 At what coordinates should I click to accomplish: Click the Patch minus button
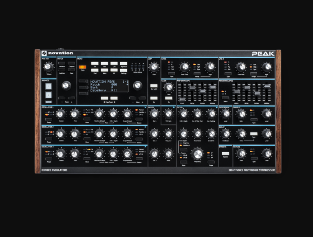(x=62, y=98)
